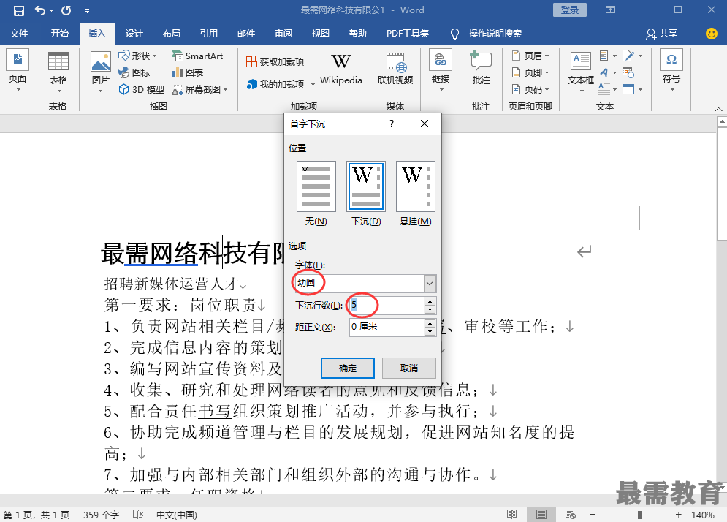Click the Undo arrow icon
This screenshot has height=522, width=727.
[40, 10]
